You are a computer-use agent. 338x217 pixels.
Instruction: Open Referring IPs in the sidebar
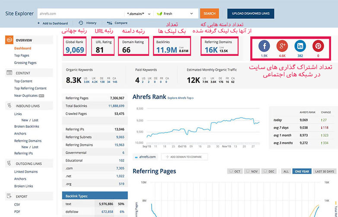[x=23, y=153]
